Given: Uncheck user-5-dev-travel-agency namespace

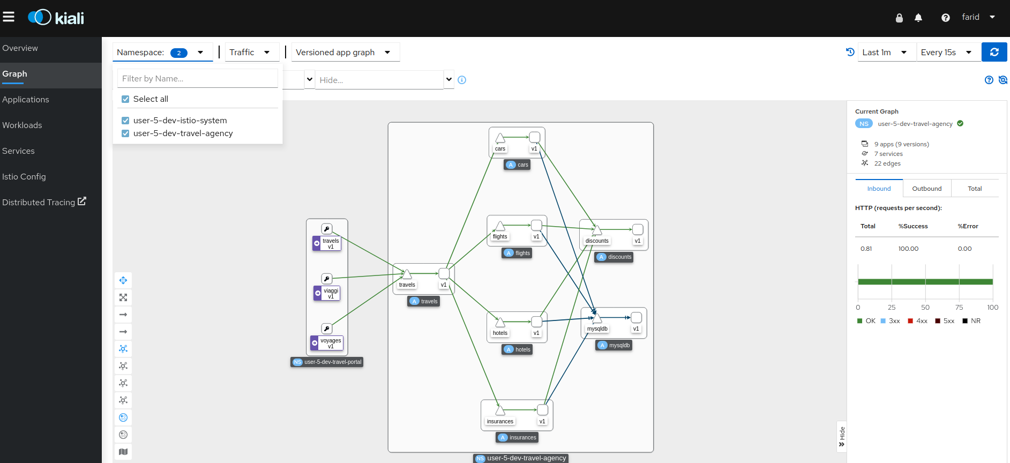Looking at the screenshot, I should coord(125,133).
